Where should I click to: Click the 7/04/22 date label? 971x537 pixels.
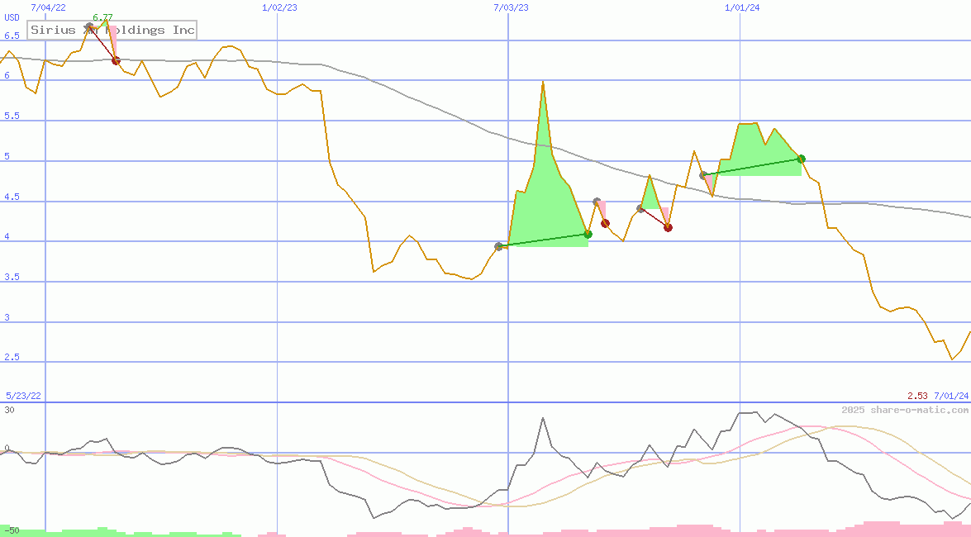pos(48,7)
